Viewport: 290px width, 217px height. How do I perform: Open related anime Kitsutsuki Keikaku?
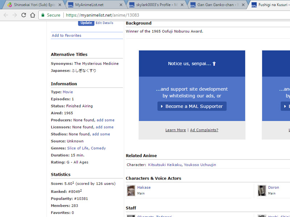click(x=165, y=165)
